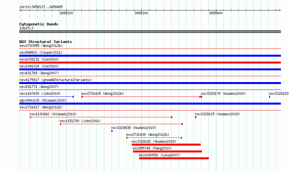Viewport: 290px width, 171px height.
Task: Select variant esv2731417 (Wong2012b) label
Action: (x=41, y=107)
